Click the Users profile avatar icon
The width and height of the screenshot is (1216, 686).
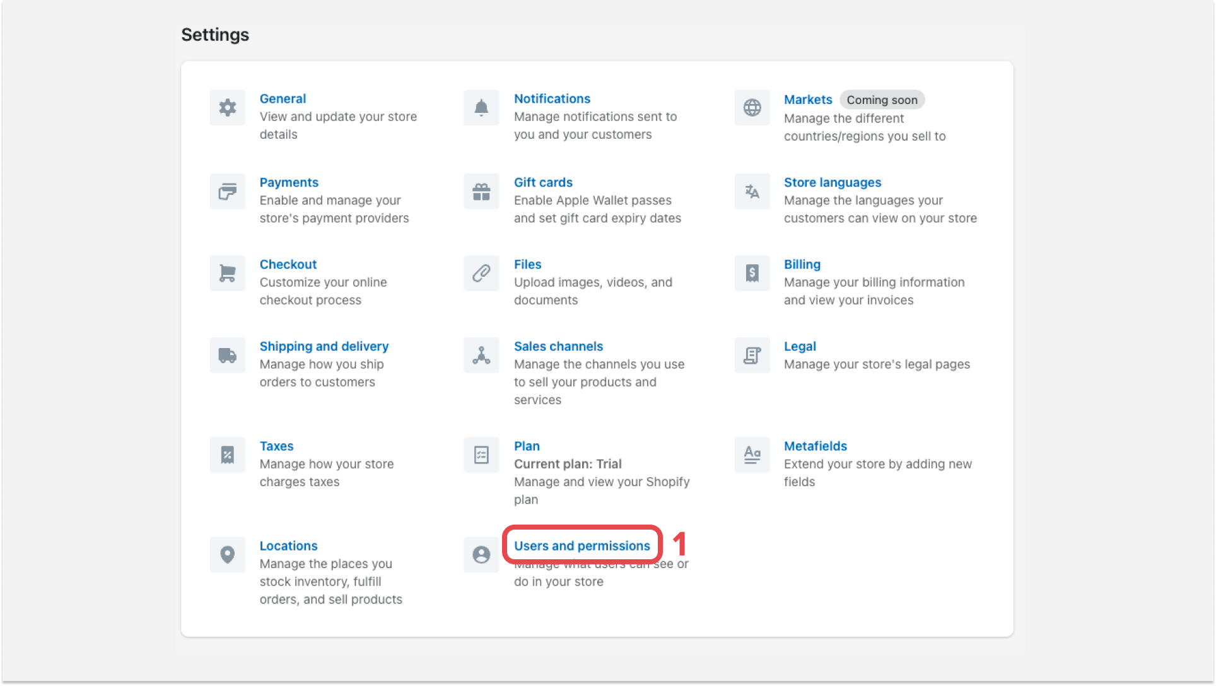tap(481, 554)
